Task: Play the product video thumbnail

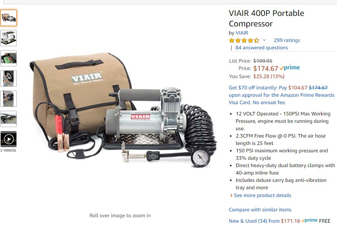Action: point(9,139)
